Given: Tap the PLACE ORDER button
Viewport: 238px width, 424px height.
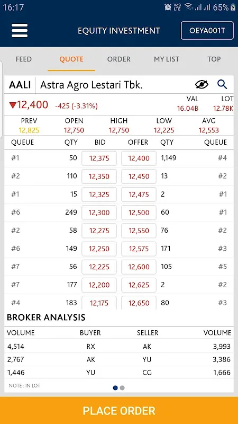Looking at the screenshot, I should tap(119, 410).
